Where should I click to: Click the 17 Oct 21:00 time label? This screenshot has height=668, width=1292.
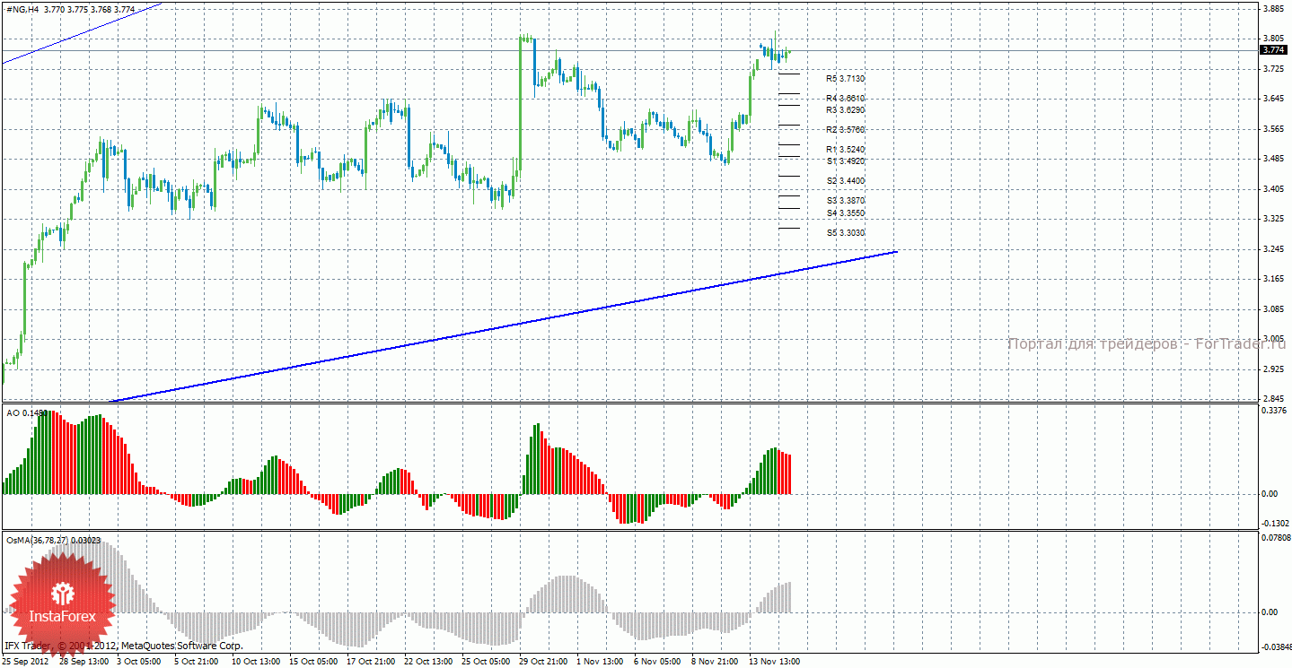372,661
